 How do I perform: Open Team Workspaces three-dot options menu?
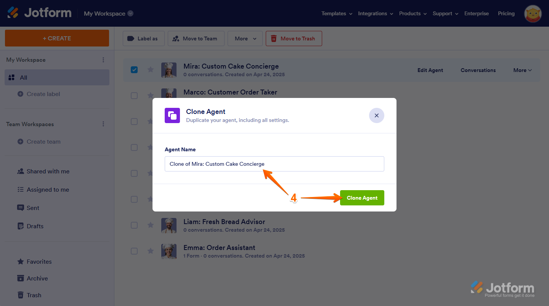point(103,124)
